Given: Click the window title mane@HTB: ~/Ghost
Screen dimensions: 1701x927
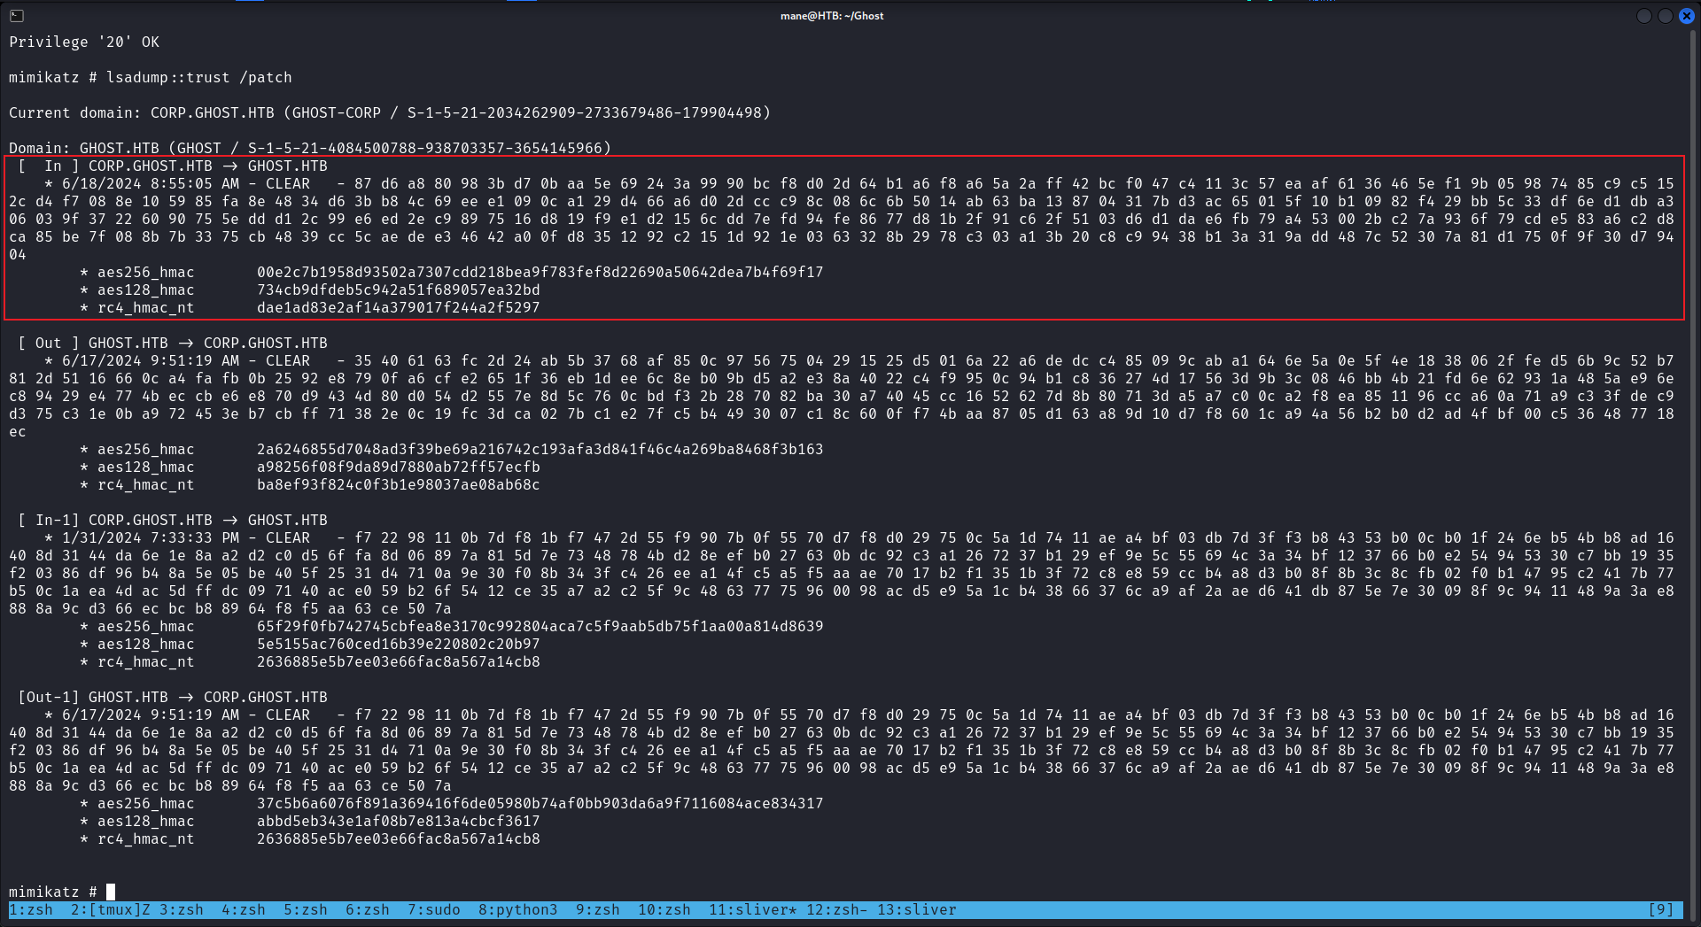Looking at the screenshot, I should 832,15.
